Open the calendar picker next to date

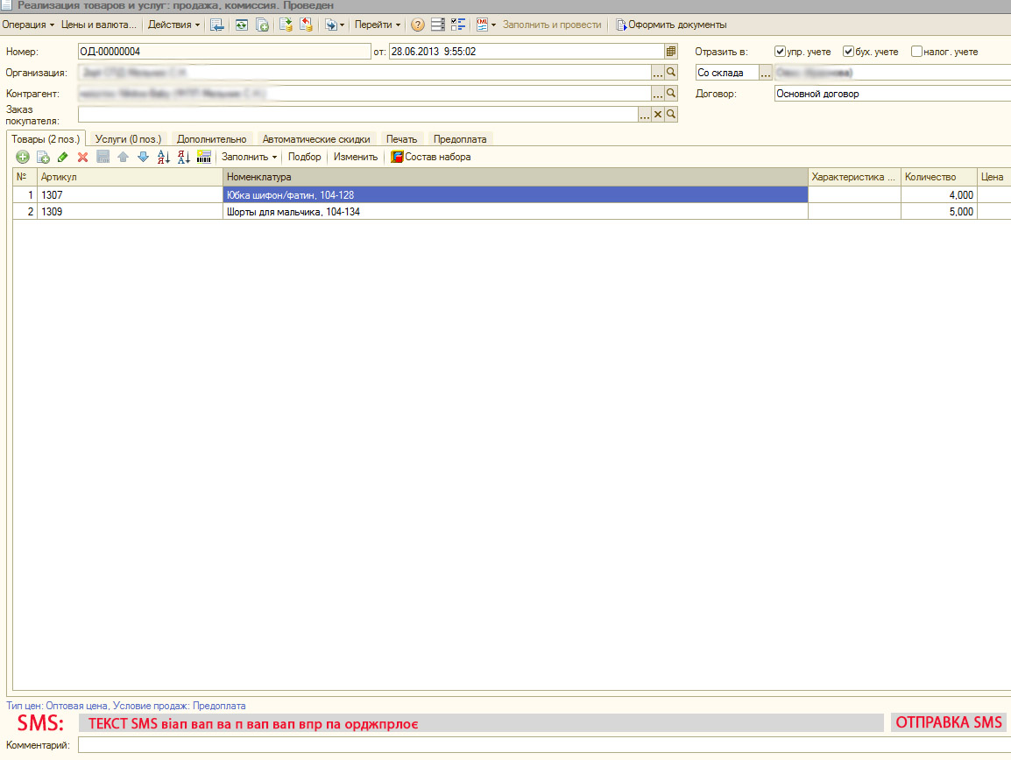[671, 52]
